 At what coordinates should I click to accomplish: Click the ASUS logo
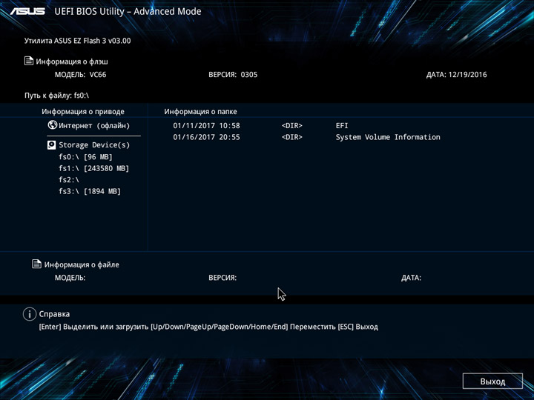pyautogui.click(x=27, y=11)
